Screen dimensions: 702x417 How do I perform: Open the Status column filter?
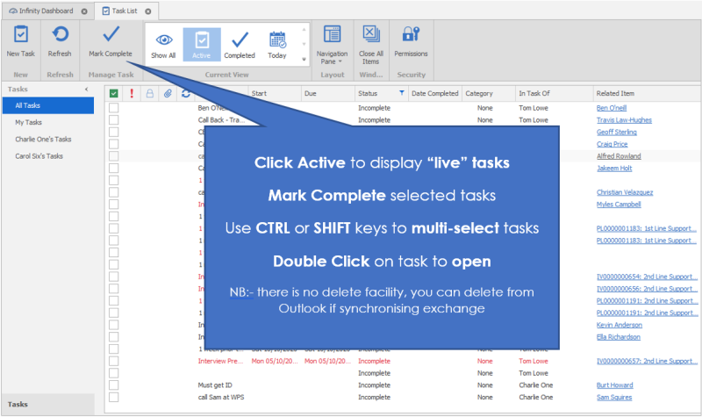click(x=402, y=93)
